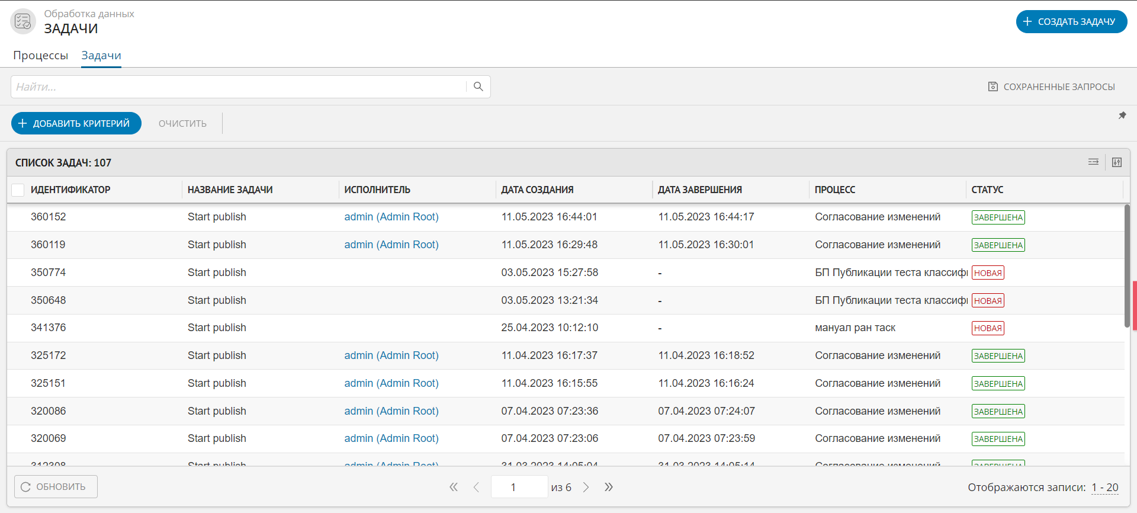Click identifier 320086

49,411
